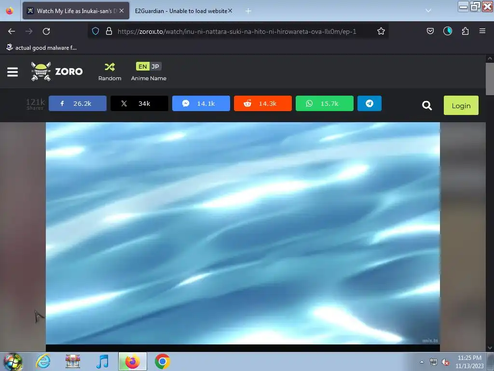The width and height of the screenshot is (494, 371).
Task: Click the page scrollbar thumb
Action: point(489,79)
